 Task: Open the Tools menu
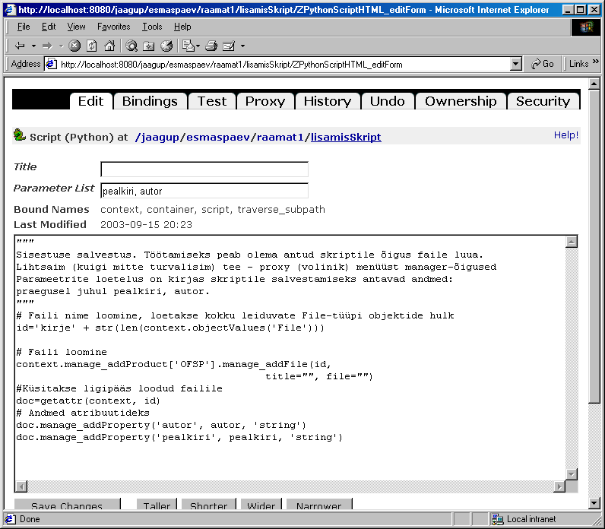pos(152,27)
